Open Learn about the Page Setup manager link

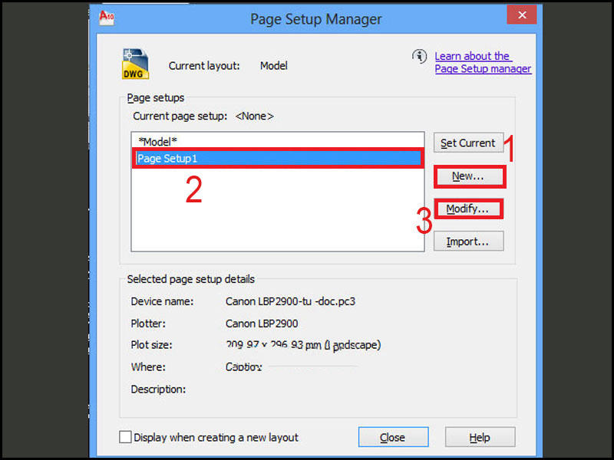point(483,62)
